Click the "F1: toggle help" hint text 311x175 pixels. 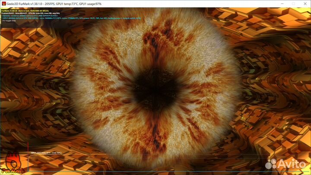pos(9,21)
